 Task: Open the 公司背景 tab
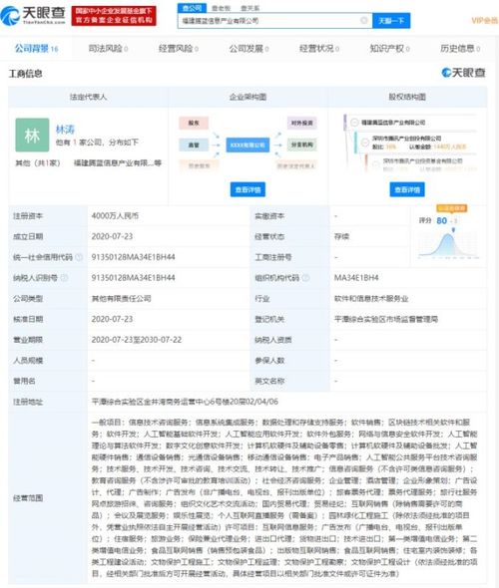point(36,49)
